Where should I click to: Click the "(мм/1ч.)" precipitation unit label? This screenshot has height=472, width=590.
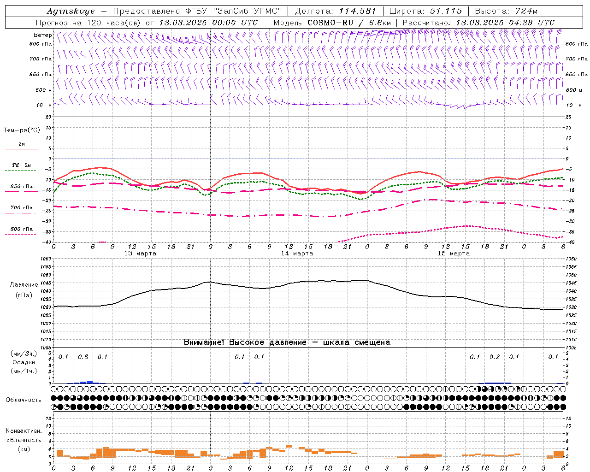coord(24,371)
